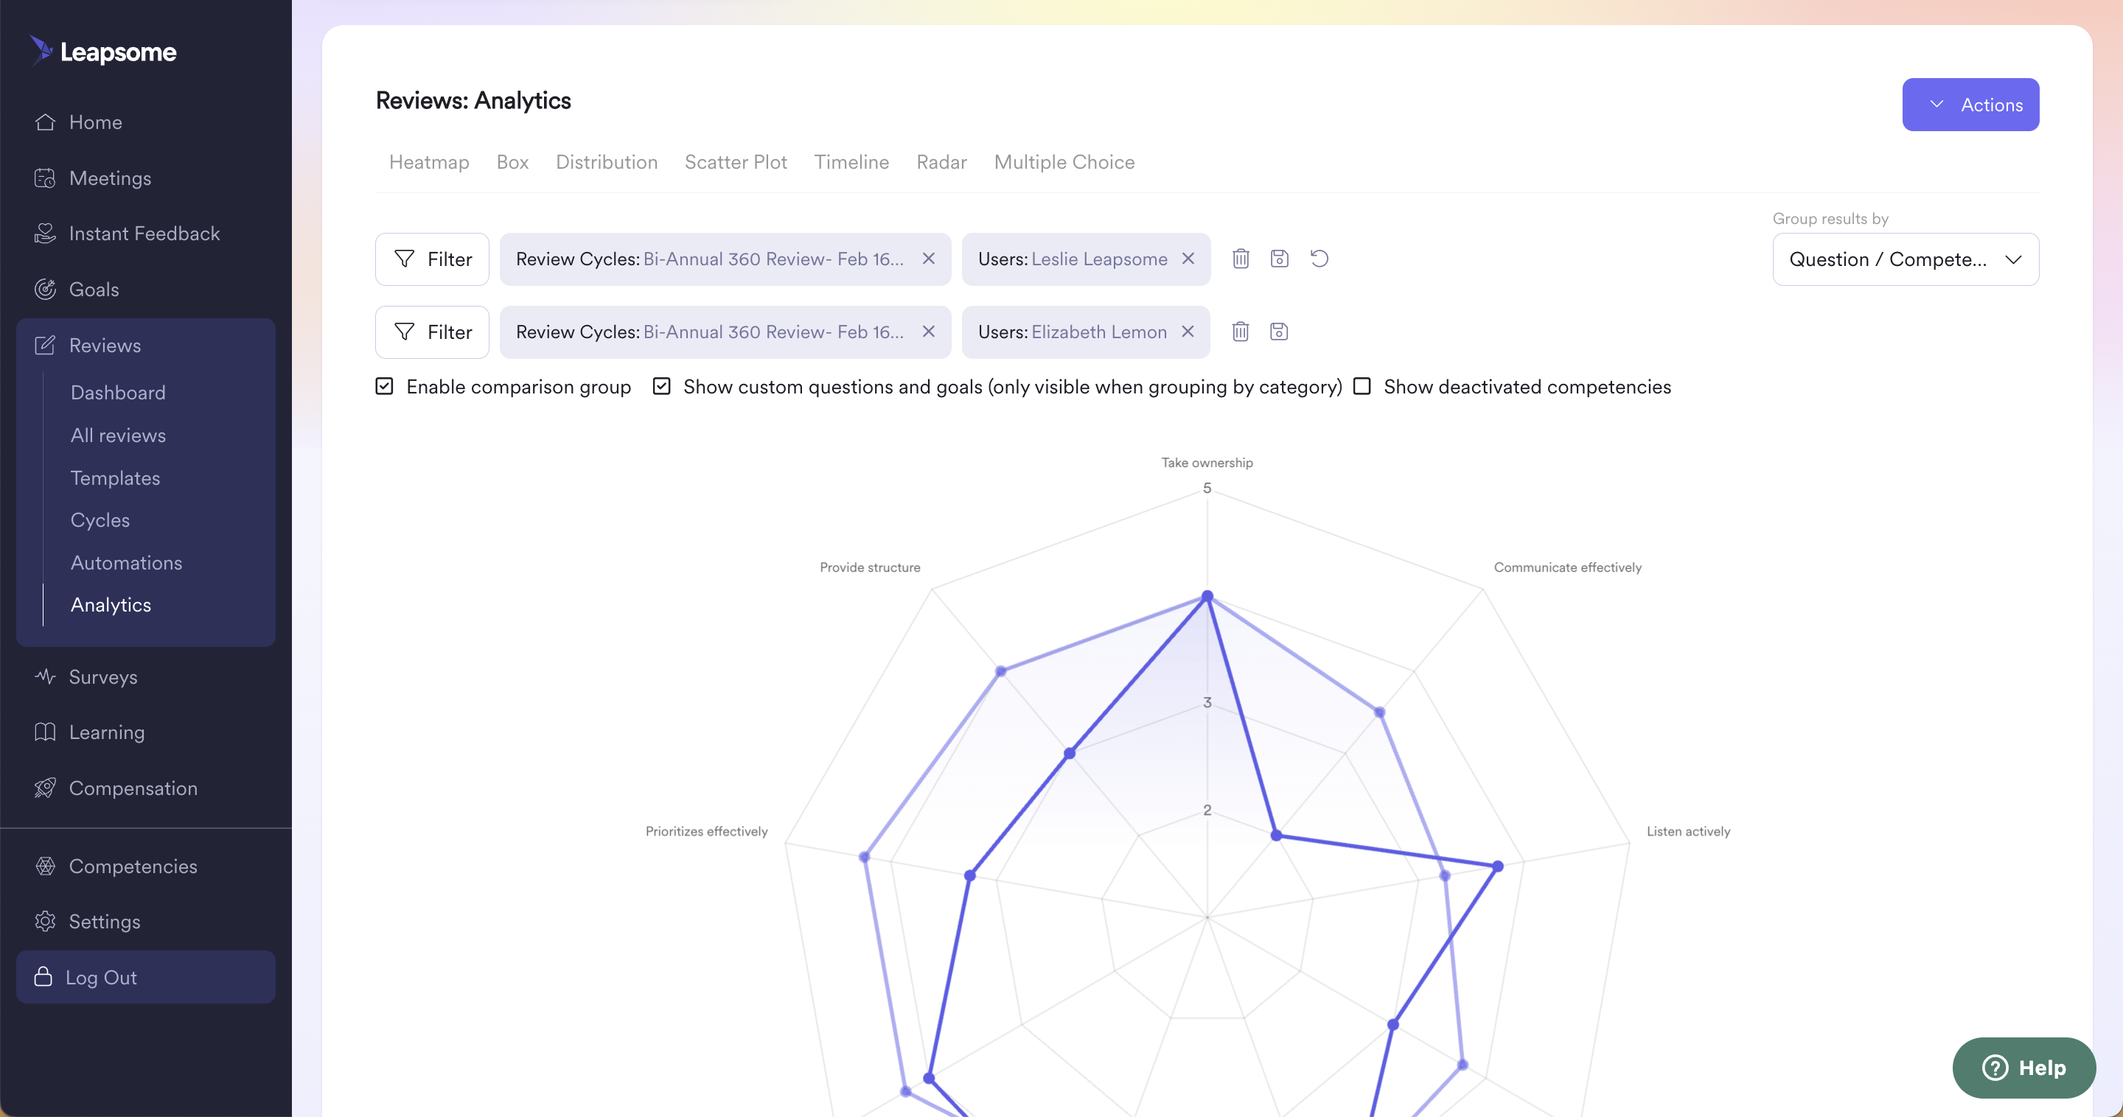This screenshot has height=1117, width=2123.
Task: Click Listen actively axis label
Action: click(x=1688, y=831)
